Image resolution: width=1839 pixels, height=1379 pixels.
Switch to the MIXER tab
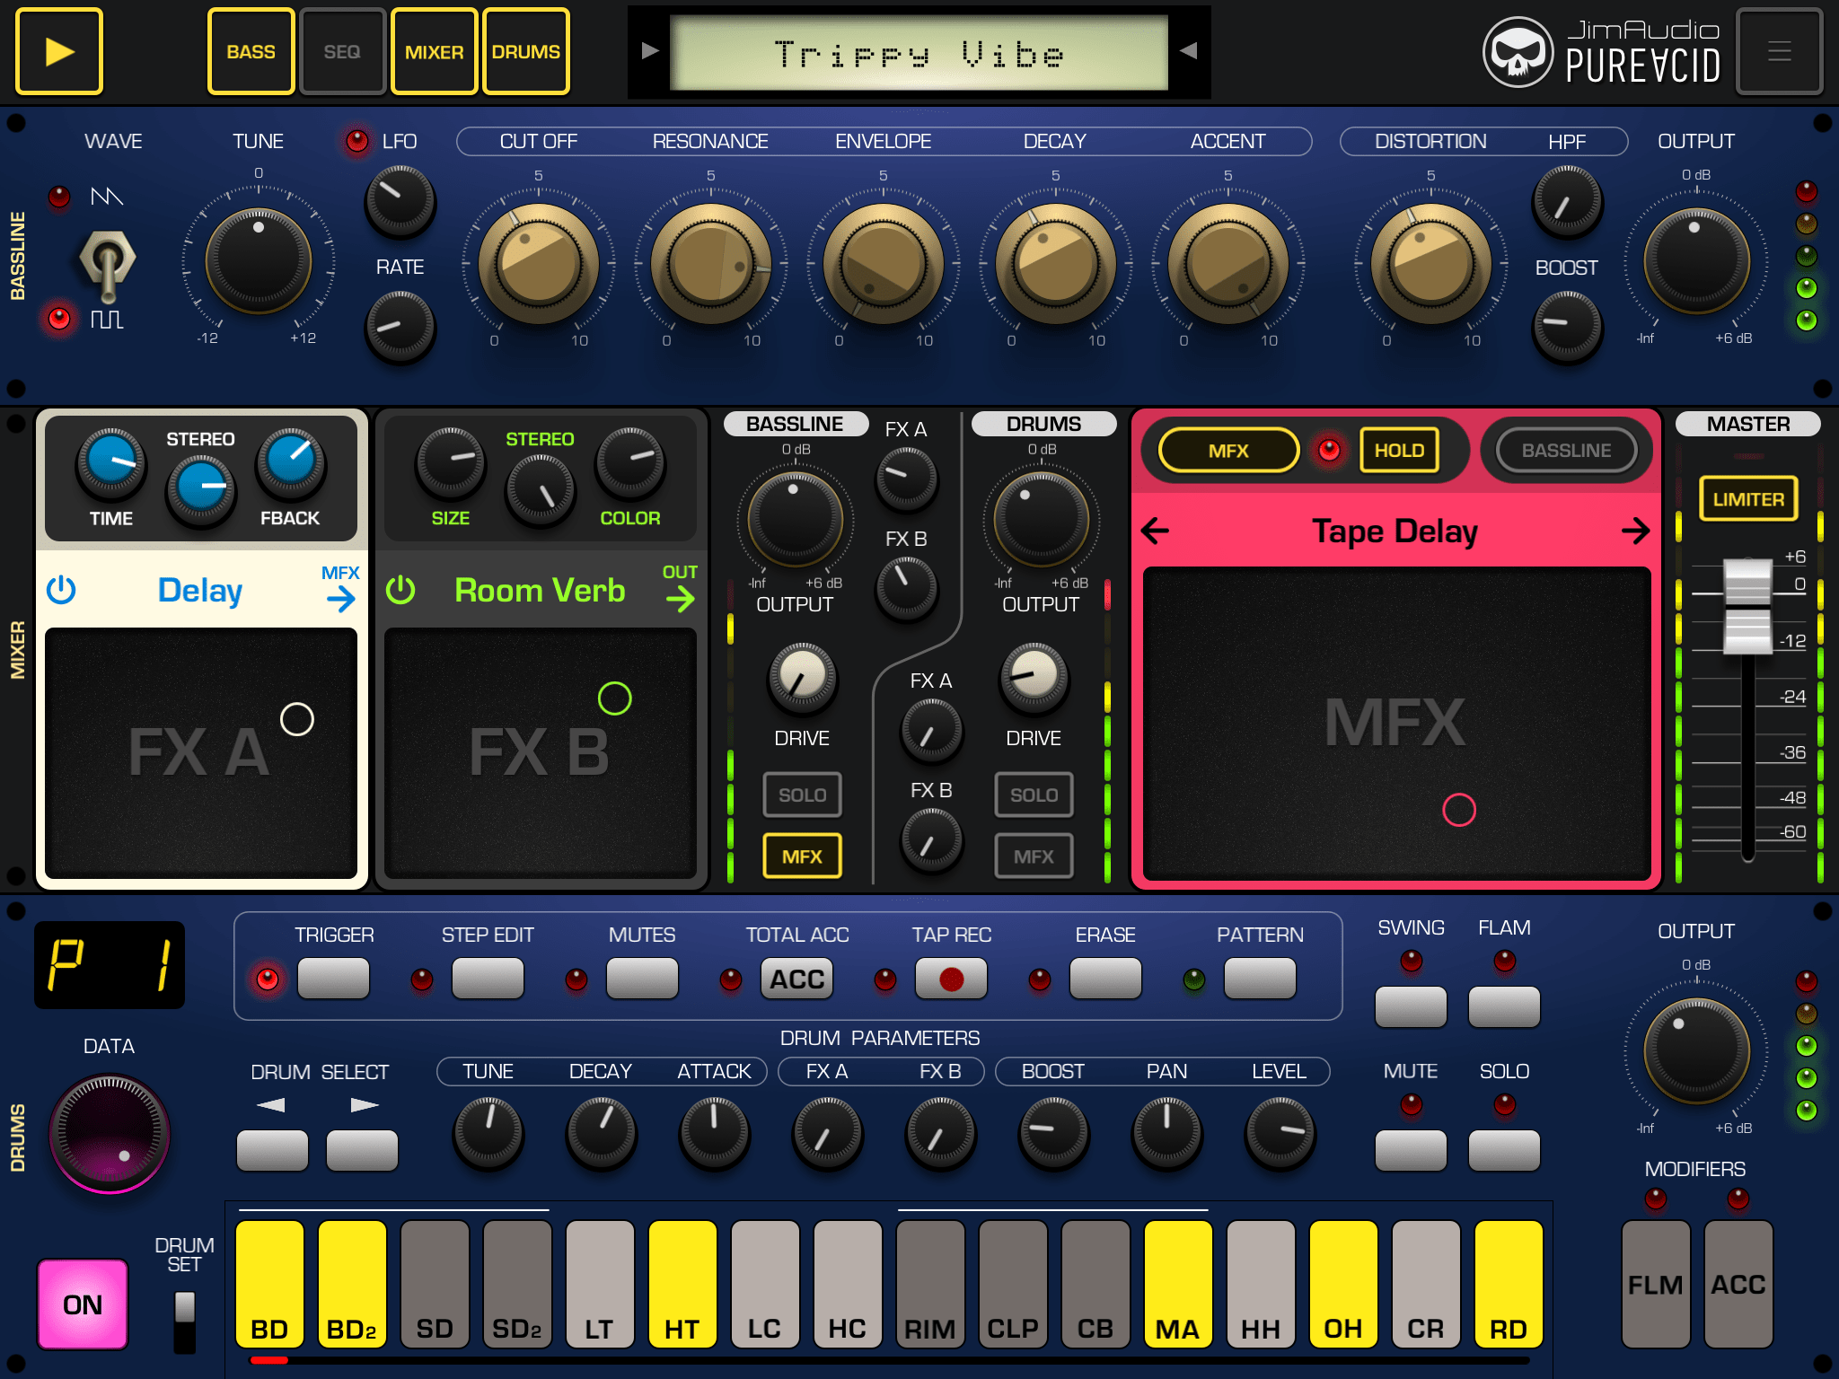click(434, 51)
